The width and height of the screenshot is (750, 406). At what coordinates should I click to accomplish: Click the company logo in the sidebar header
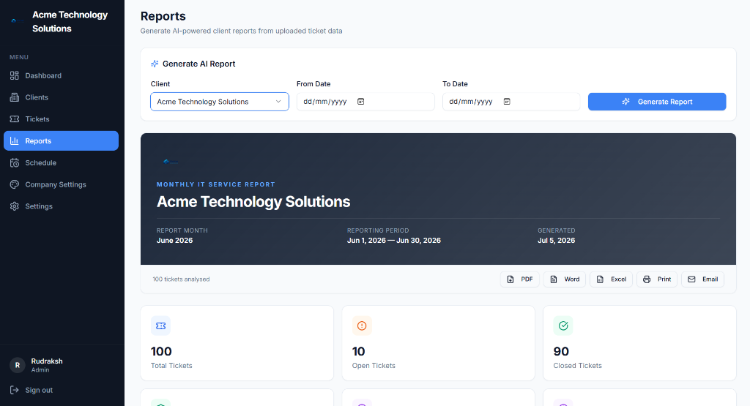pyautogui.click(x=18, y=20)
